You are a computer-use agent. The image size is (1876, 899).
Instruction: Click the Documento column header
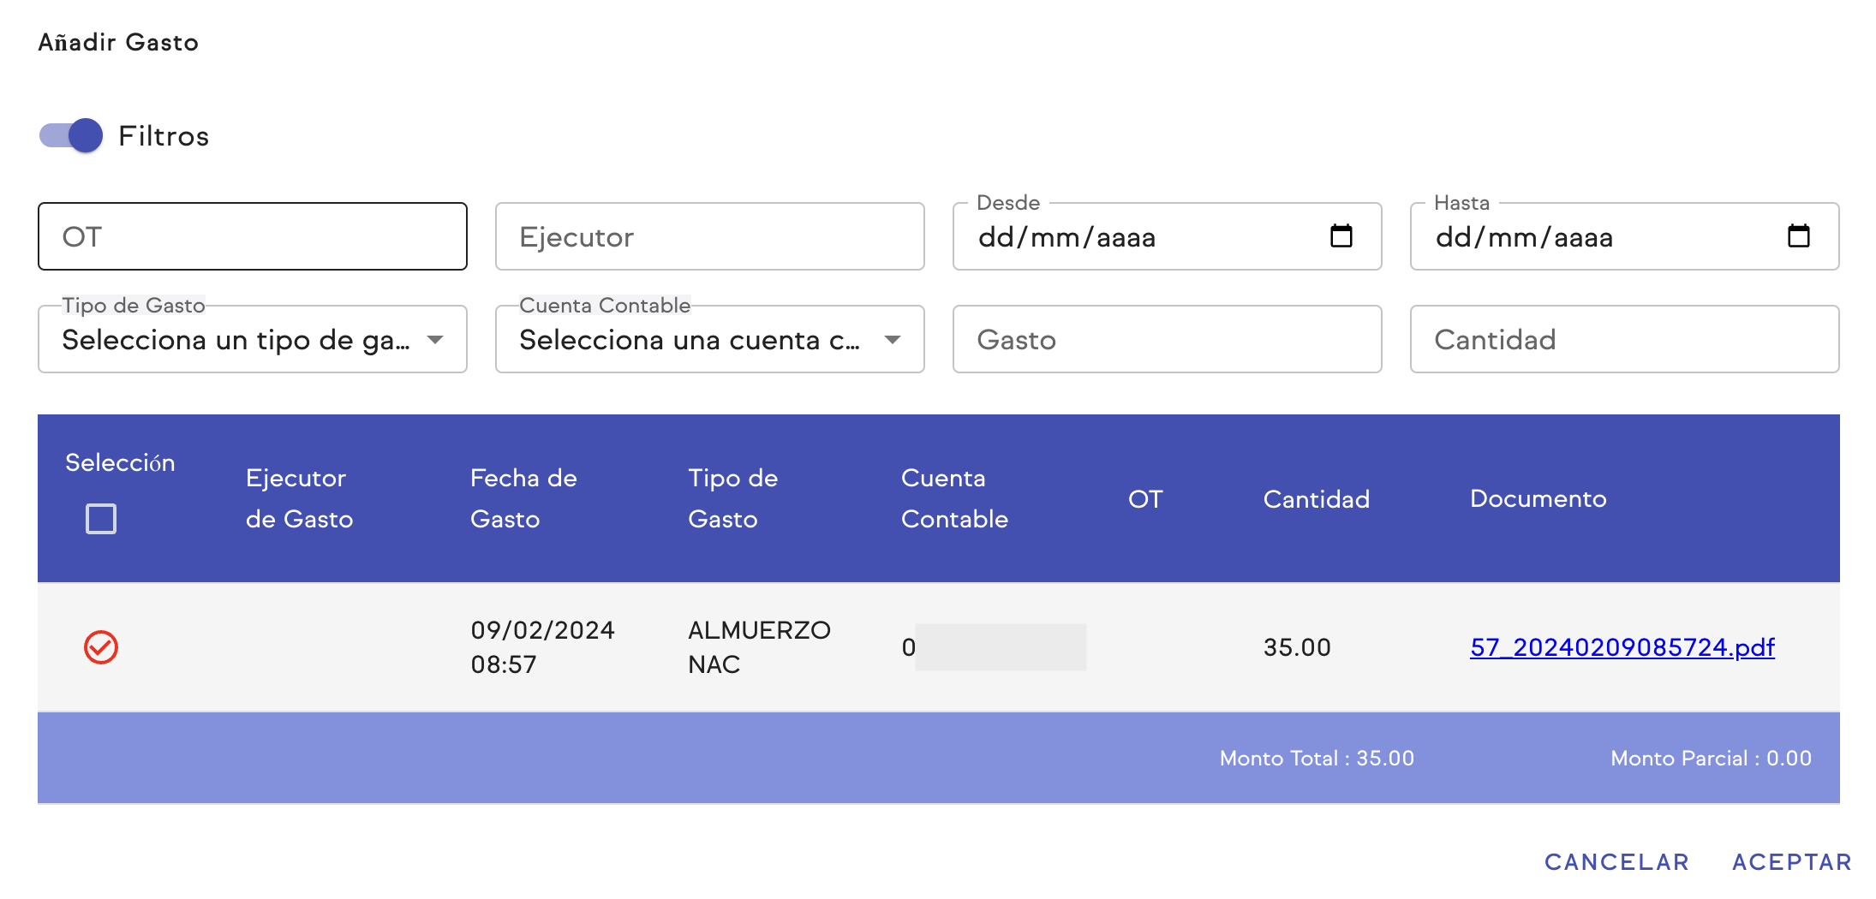coord(1538,499)
